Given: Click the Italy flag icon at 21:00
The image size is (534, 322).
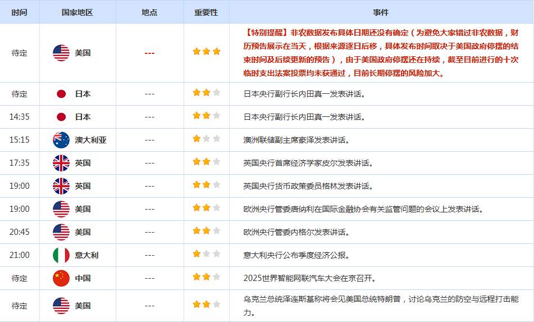Looking at the screenshot, I should pos(61,255).
